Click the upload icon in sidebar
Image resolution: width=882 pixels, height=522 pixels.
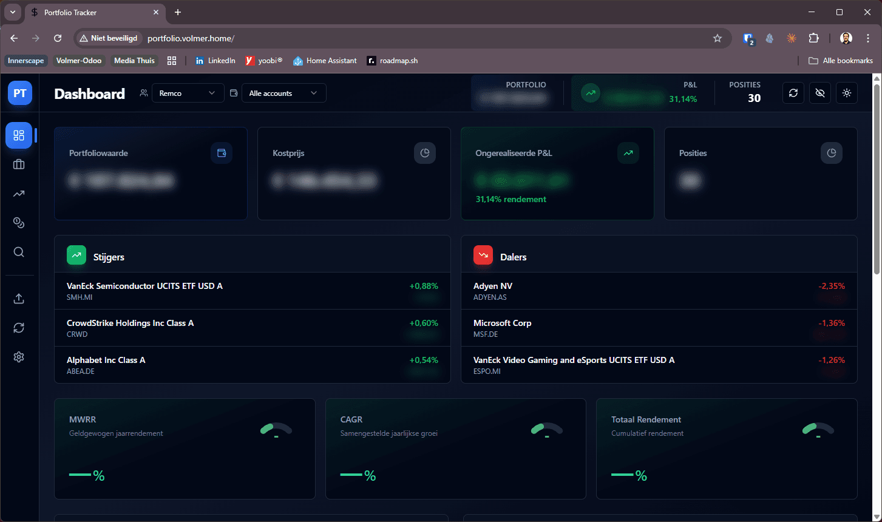point(19,299)
